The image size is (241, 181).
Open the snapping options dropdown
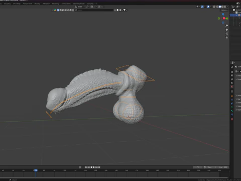tap(95, 7)
